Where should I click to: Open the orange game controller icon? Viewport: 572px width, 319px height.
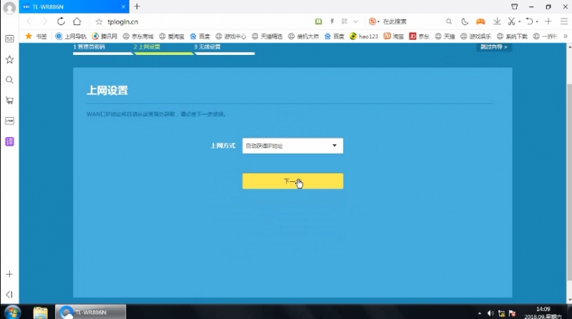[x=480, y=21]
